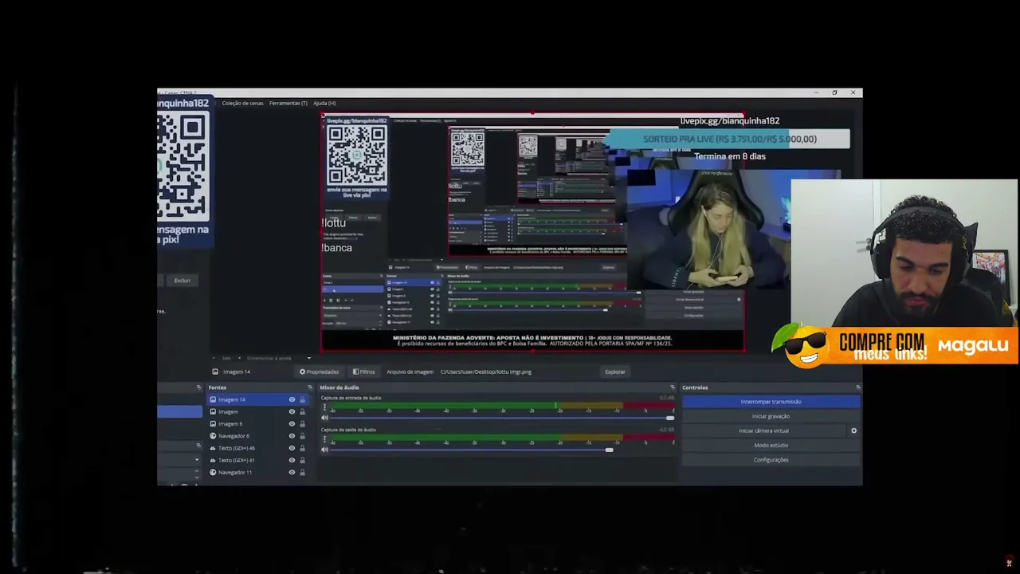Close the OBS window

point(853,92)
